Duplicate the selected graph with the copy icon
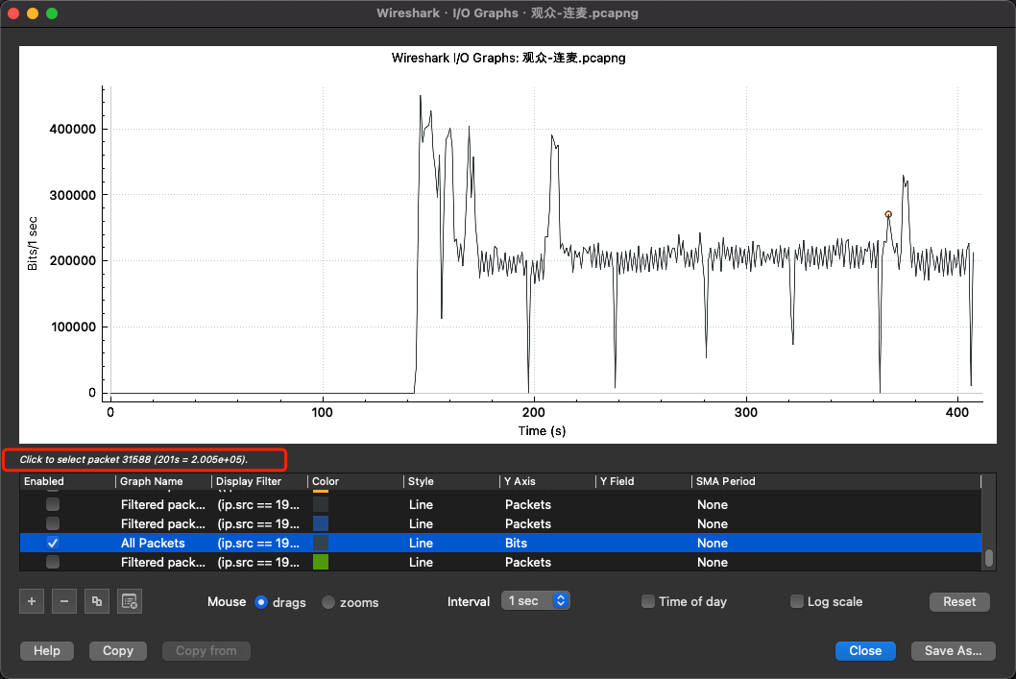Image resolution: width=1016 pixels, height=679 pixels. [97, 601]
